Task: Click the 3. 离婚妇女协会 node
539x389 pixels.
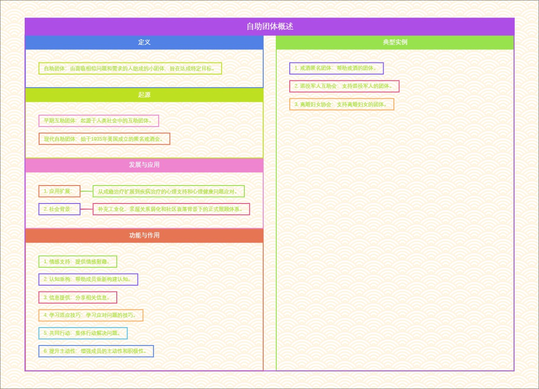Action: [x=341, y=104]
